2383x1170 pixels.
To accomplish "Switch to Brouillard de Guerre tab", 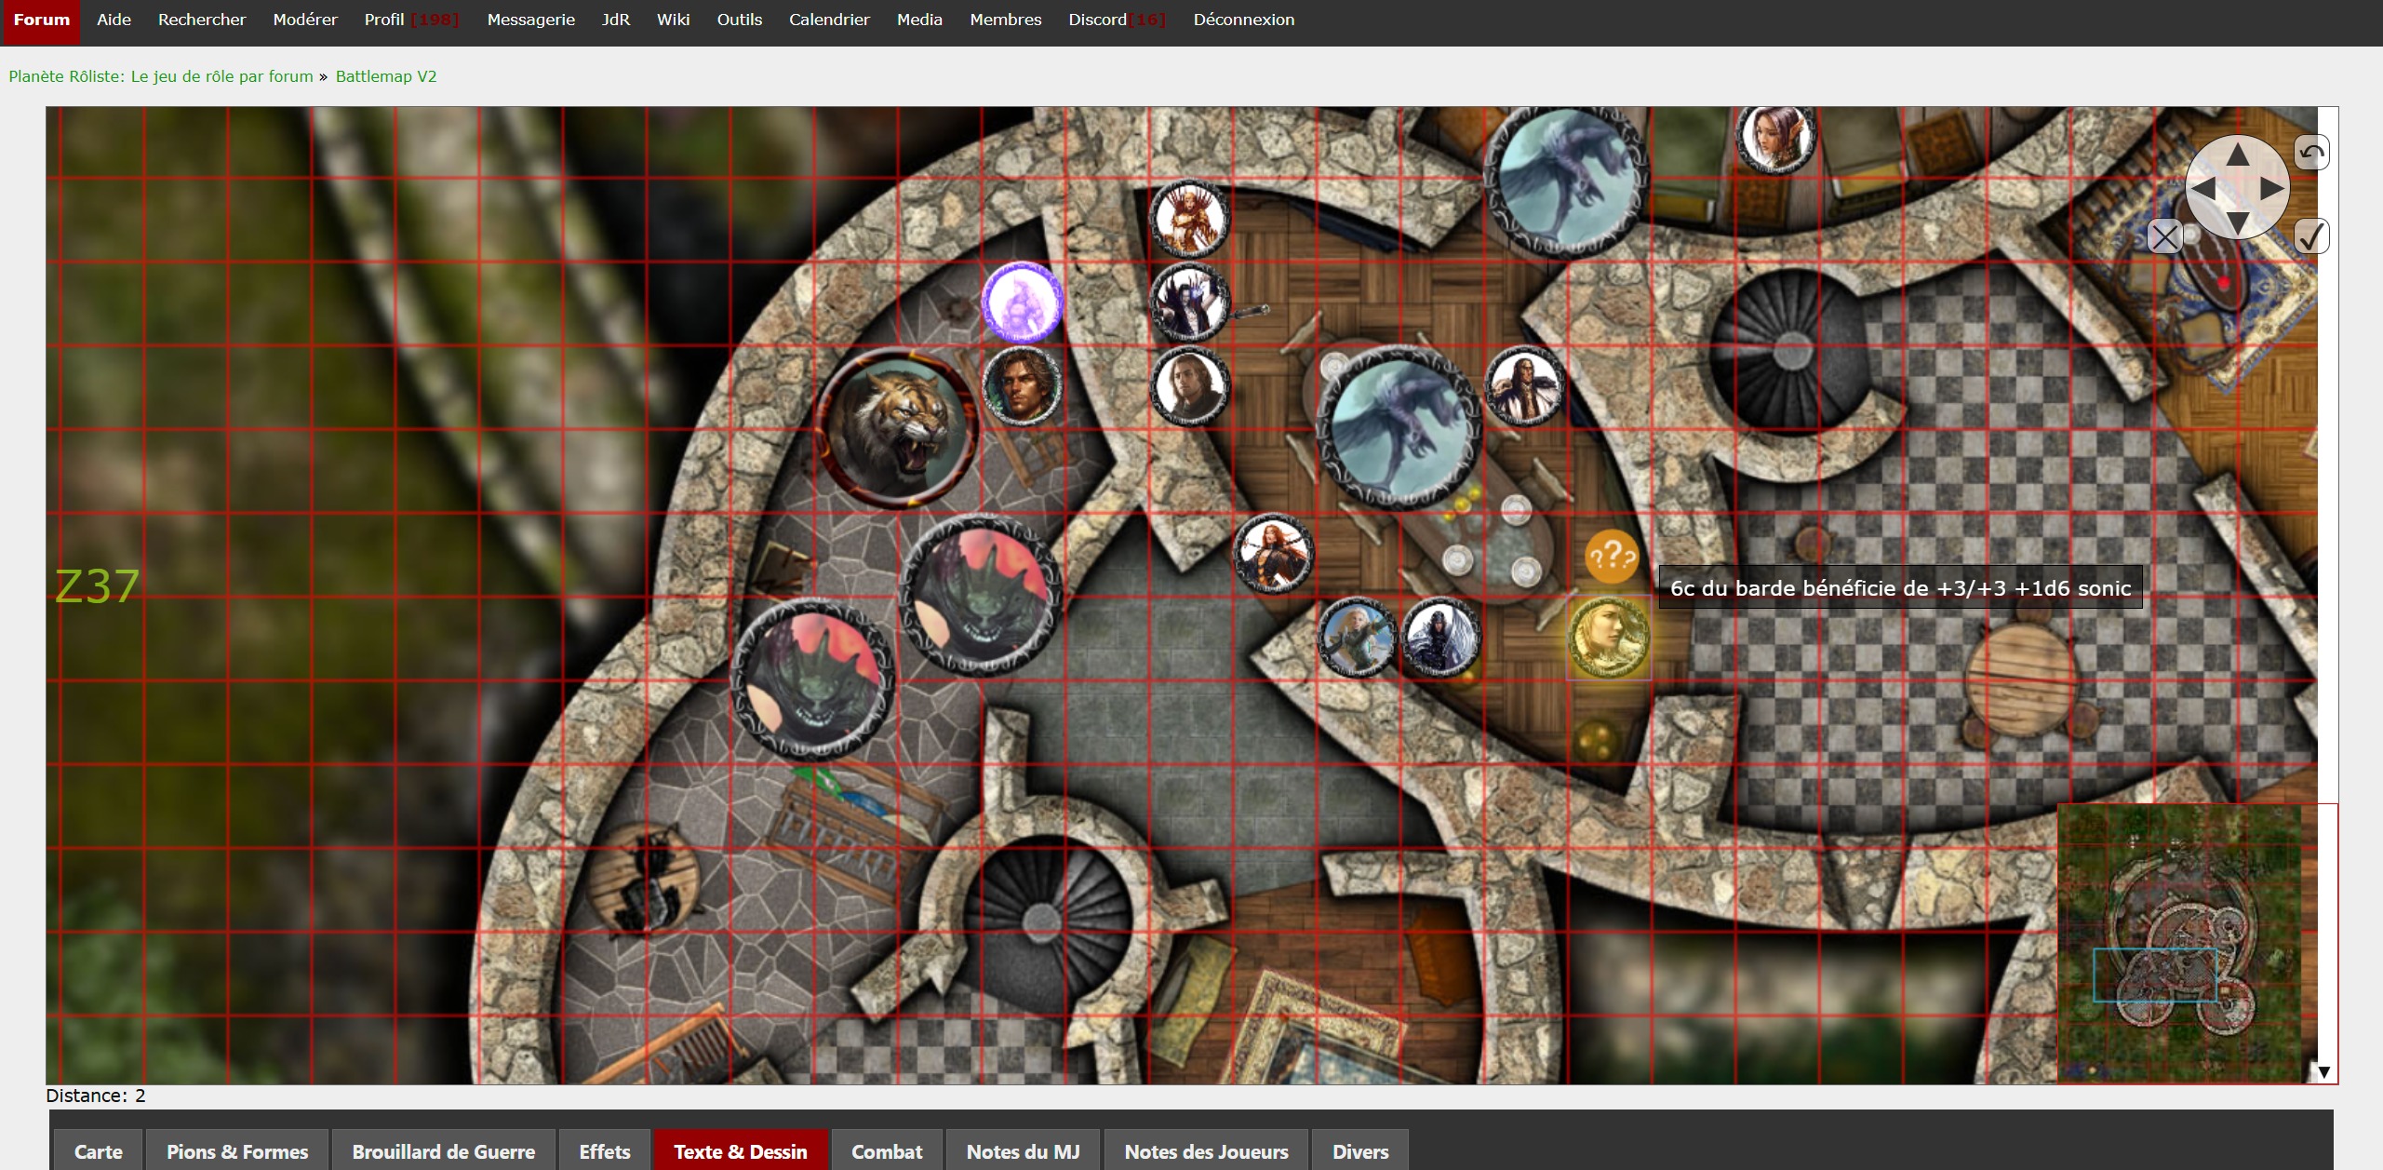I will point(443,1151).
